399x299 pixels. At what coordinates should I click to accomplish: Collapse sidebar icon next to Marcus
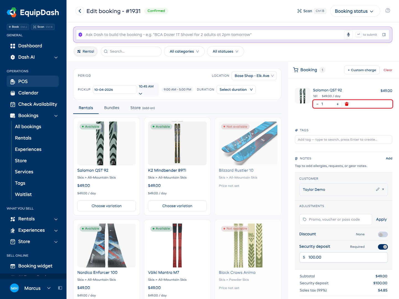[60, 288]
